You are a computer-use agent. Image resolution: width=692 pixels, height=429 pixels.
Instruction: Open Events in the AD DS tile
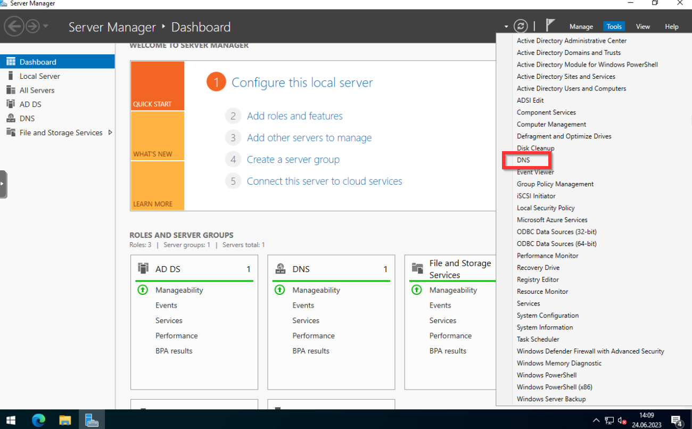coord(166,306)
